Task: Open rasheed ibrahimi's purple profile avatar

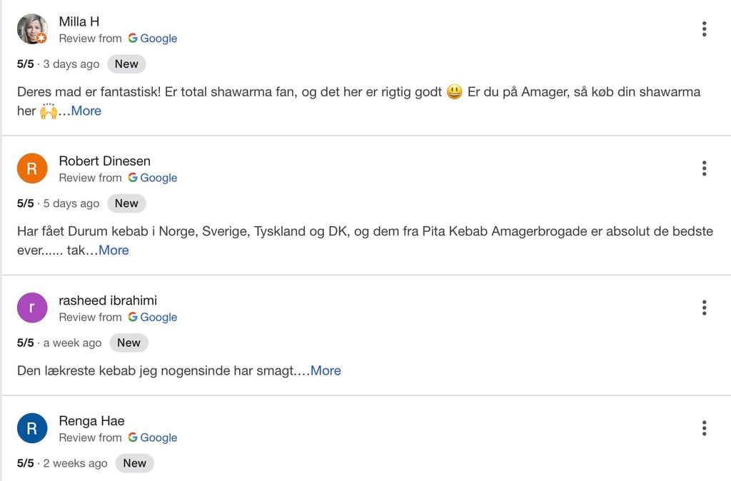Action: tap(32, 307)
